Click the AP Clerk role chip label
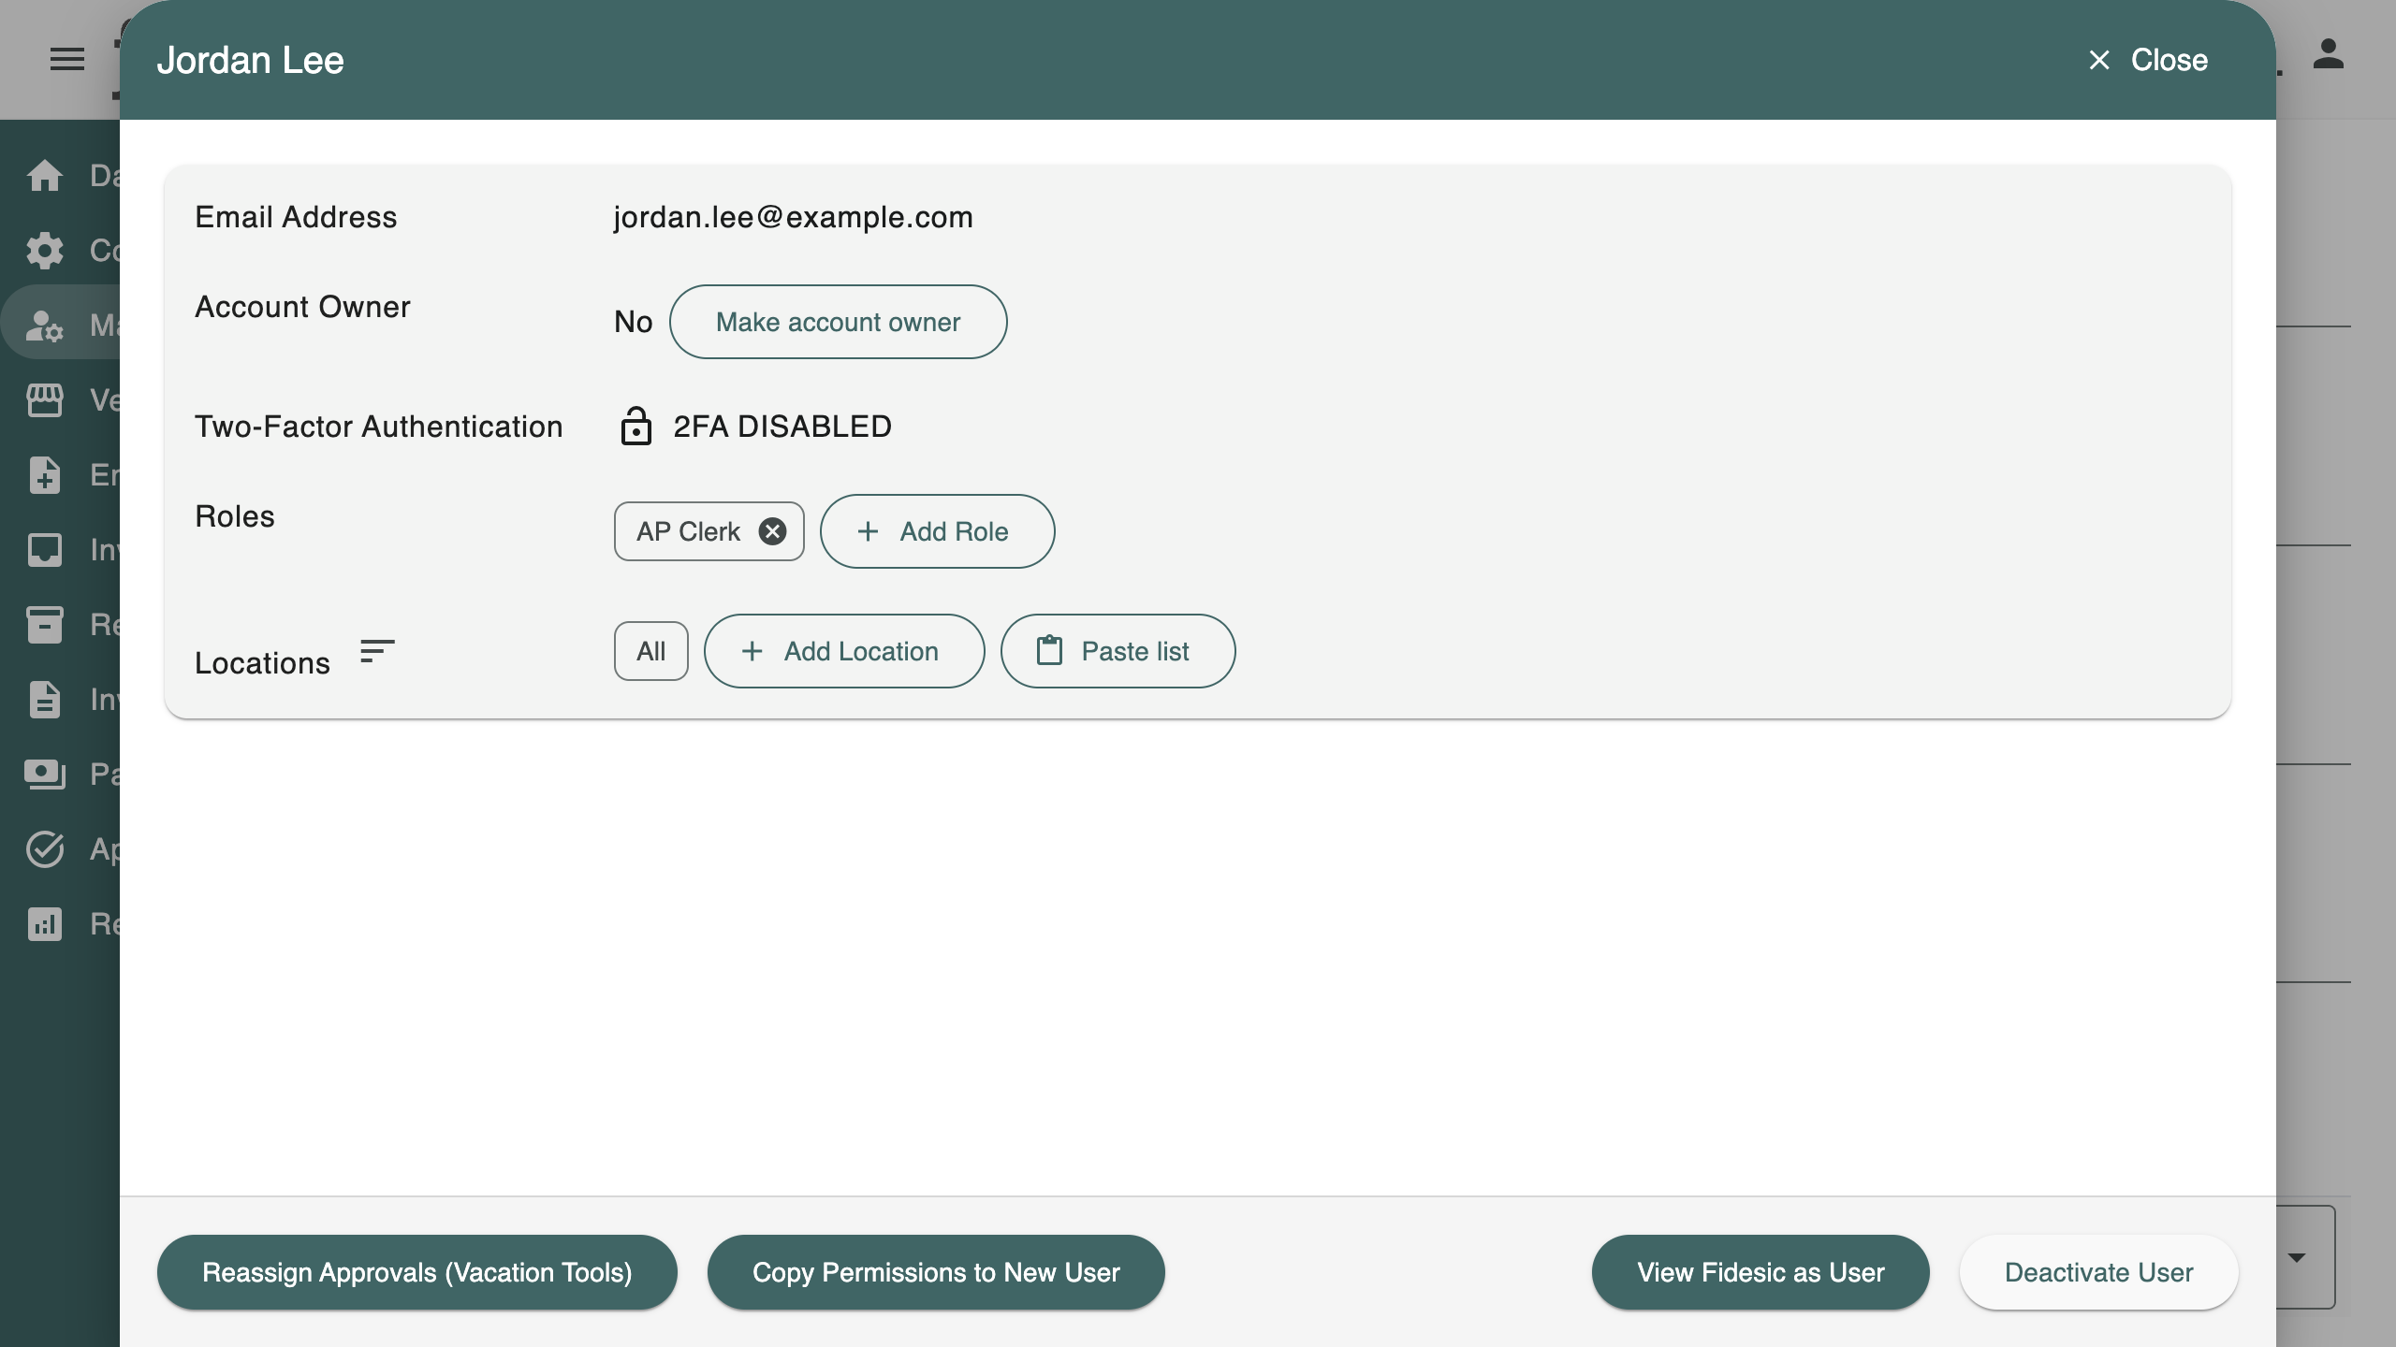 pyautogui.click(x=688, y=531)
